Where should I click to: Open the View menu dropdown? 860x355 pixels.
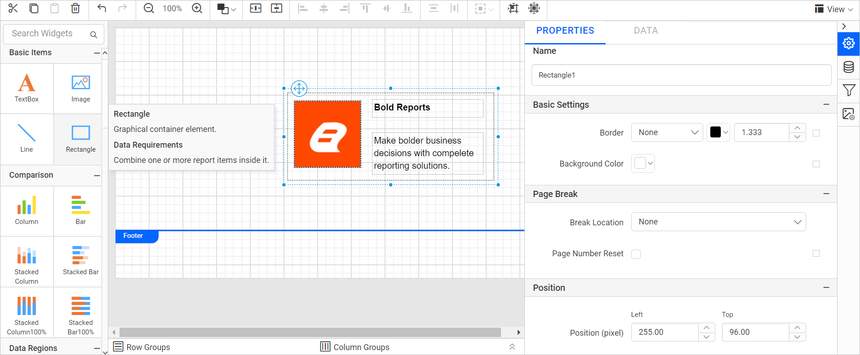(834, 9)
